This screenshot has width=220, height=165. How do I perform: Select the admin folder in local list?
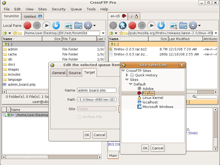tap(13, 49)
